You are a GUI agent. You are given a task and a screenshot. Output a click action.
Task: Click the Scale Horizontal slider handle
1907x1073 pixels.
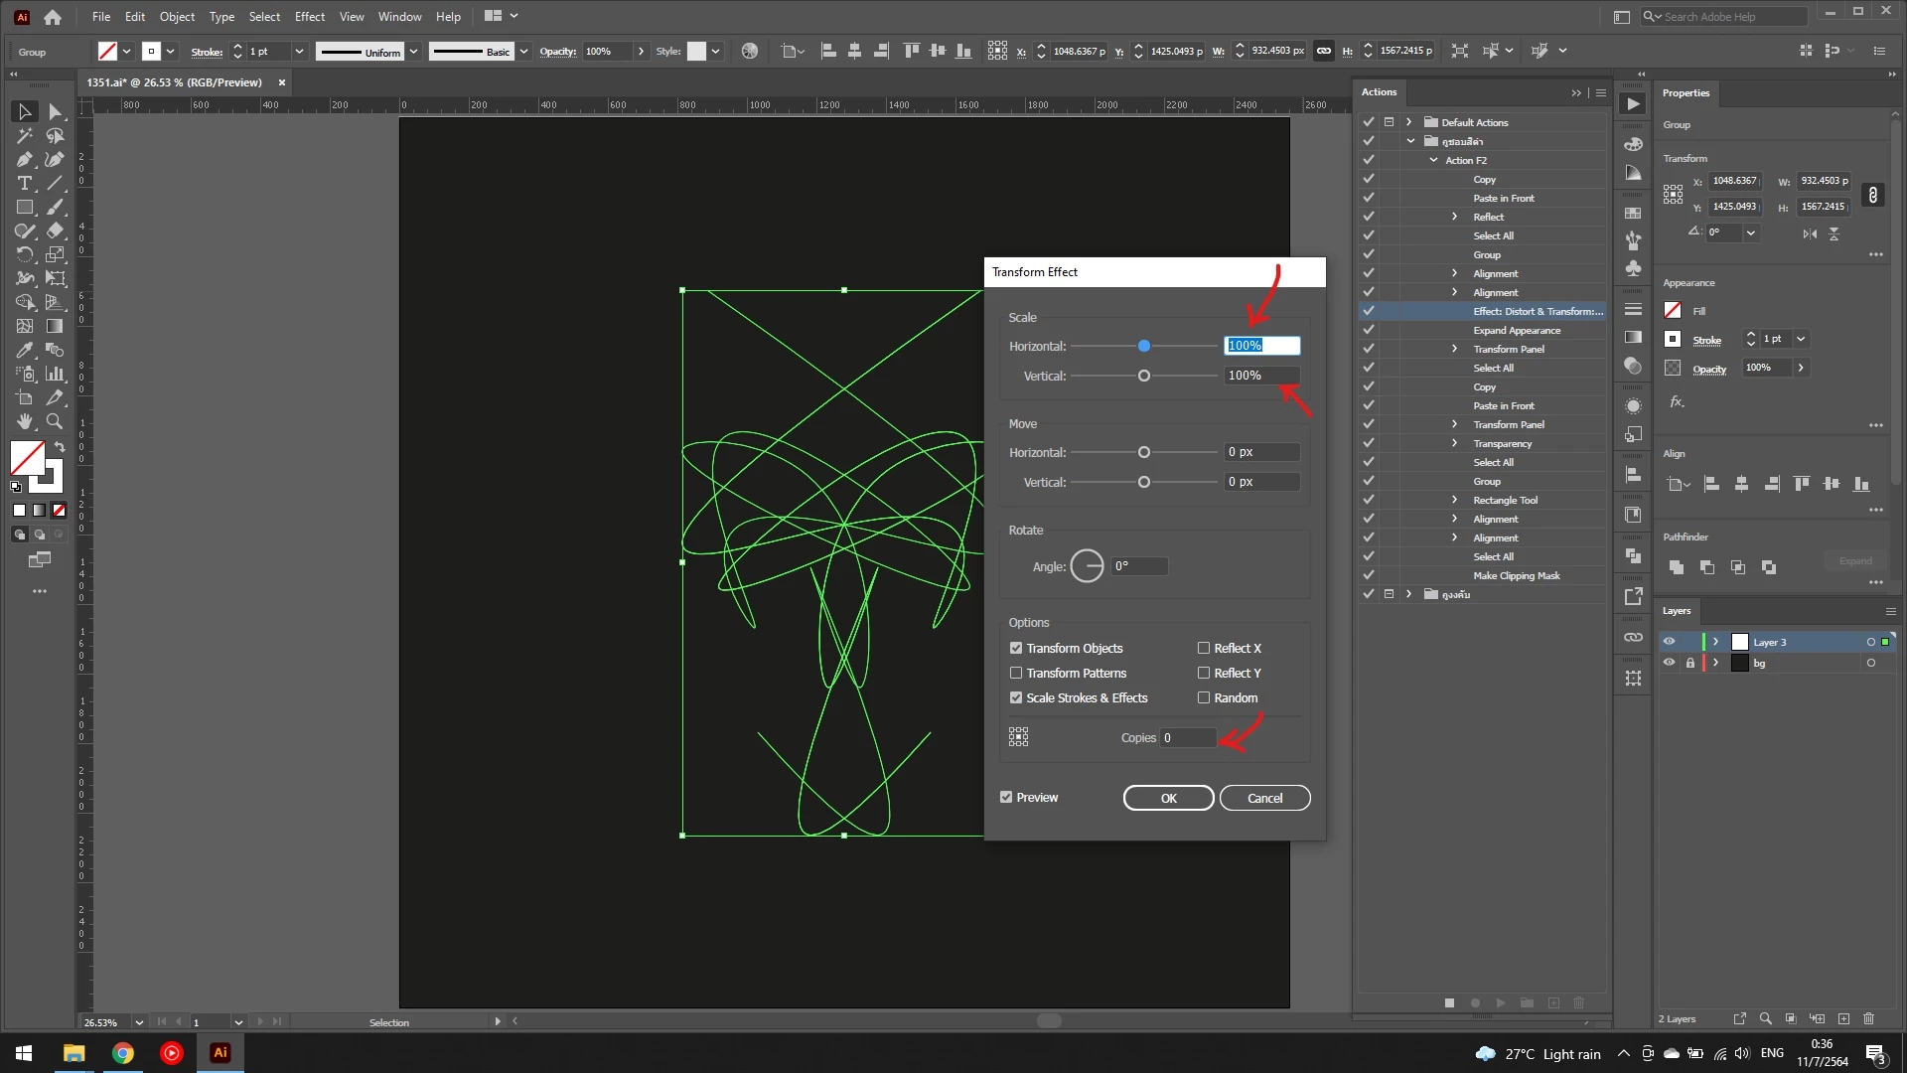pyautogui.click(x=1144, y=346)
